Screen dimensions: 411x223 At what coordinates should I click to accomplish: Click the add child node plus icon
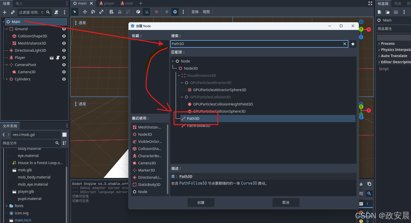pos(5,12)
